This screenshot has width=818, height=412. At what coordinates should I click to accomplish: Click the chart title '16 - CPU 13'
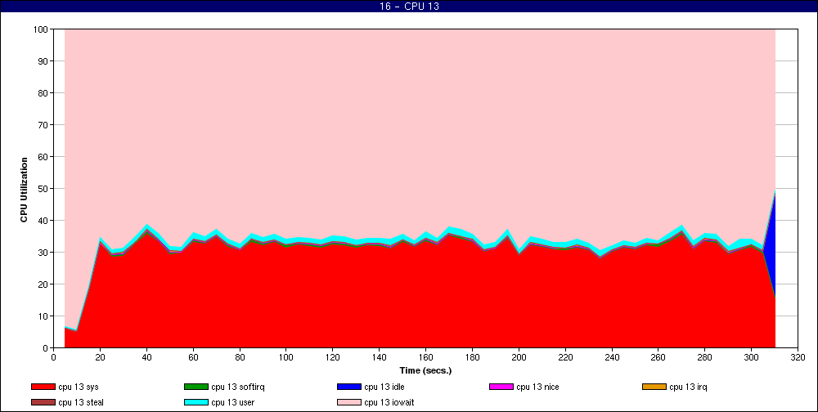pos(409,7)
